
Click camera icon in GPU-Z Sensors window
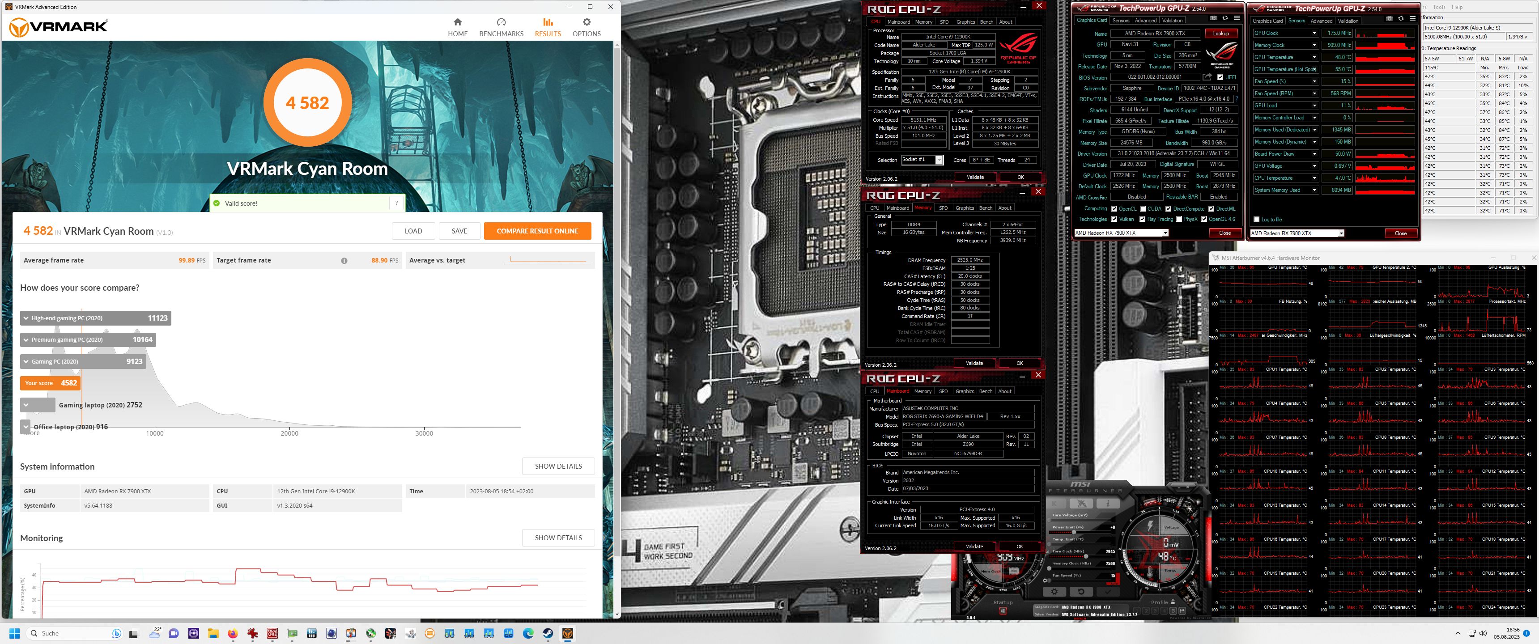point(1390,18)
